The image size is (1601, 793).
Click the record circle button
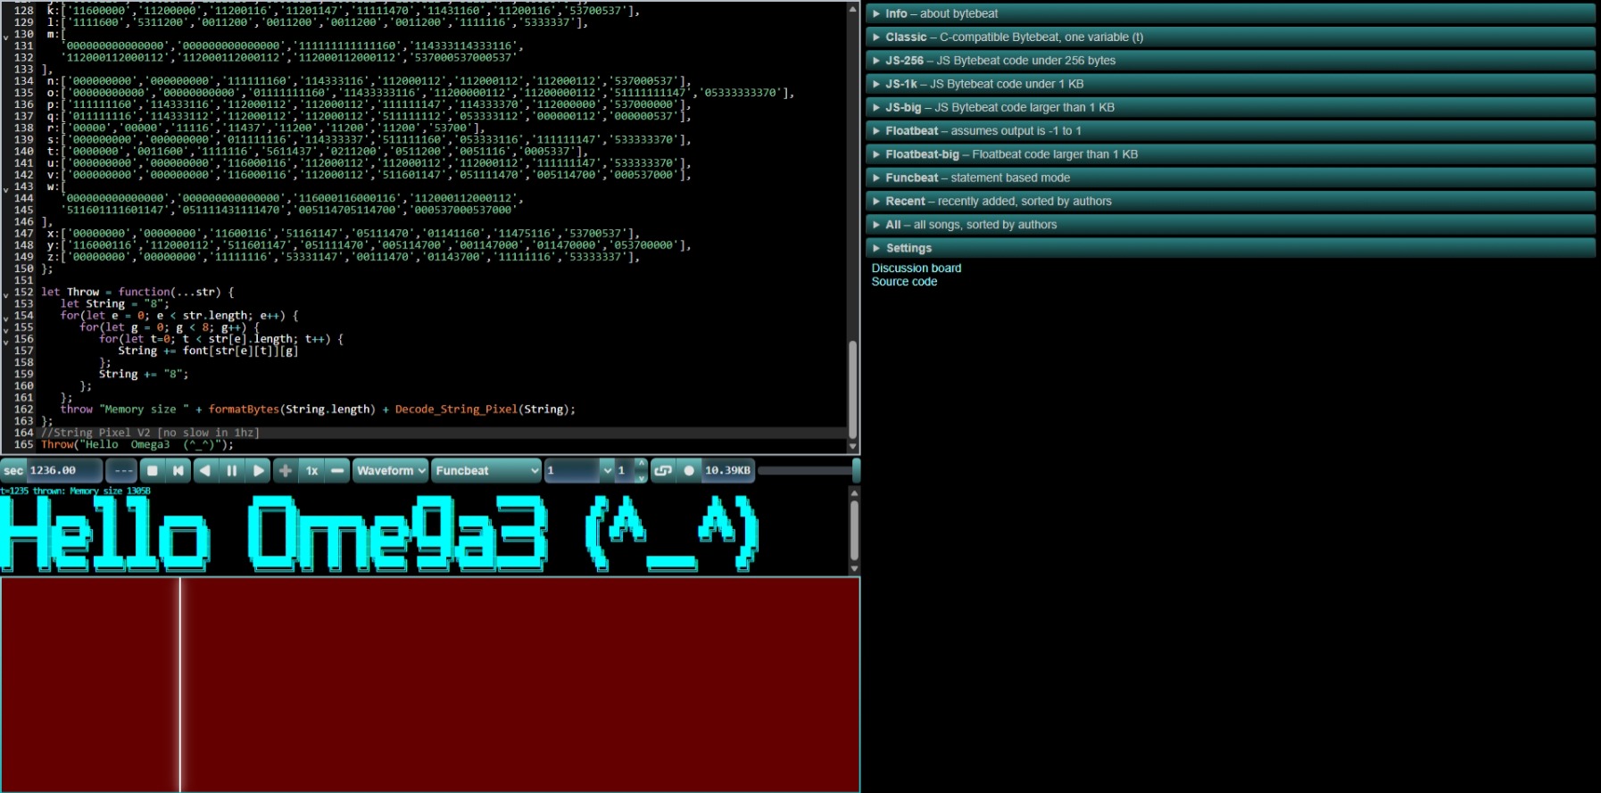(x=689, y=470)
